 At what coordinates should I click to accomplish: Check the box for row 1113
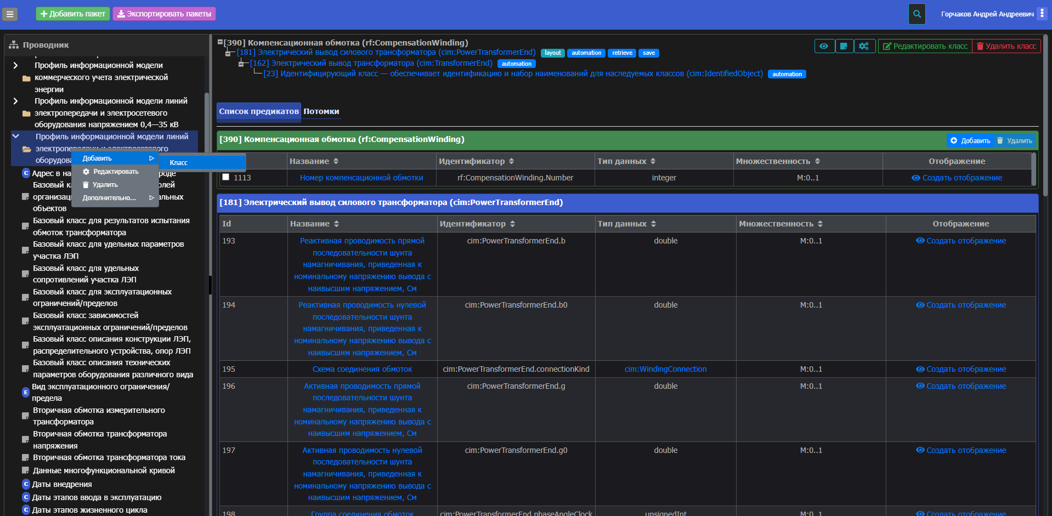coord(225,177)
